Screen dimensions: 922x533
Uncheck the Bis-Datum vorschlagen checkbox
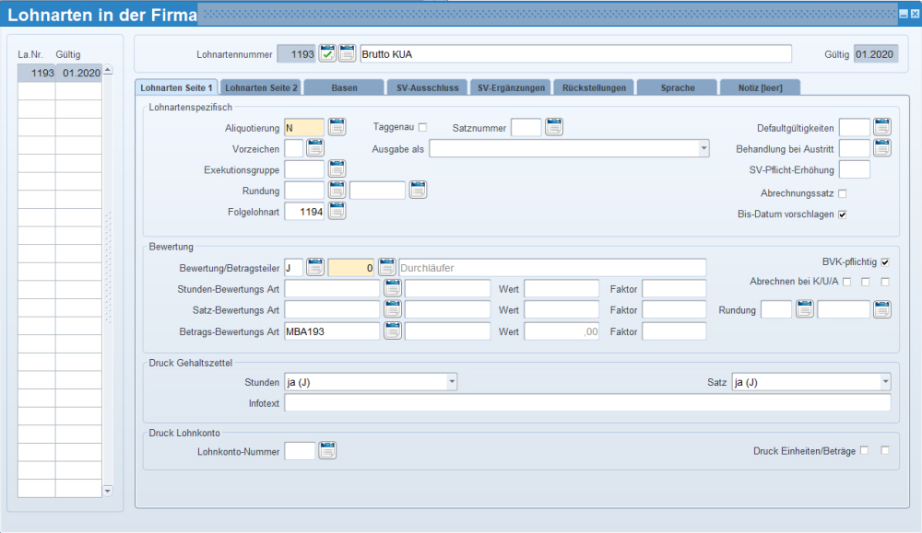(842, 214)
